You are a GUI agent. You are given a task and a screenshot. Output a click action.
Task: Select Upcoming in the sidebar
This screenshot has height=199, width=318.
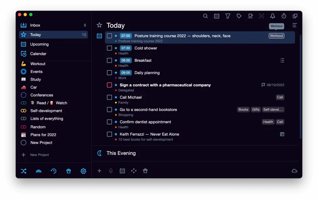pyautogui.click(x=40, y=44)
